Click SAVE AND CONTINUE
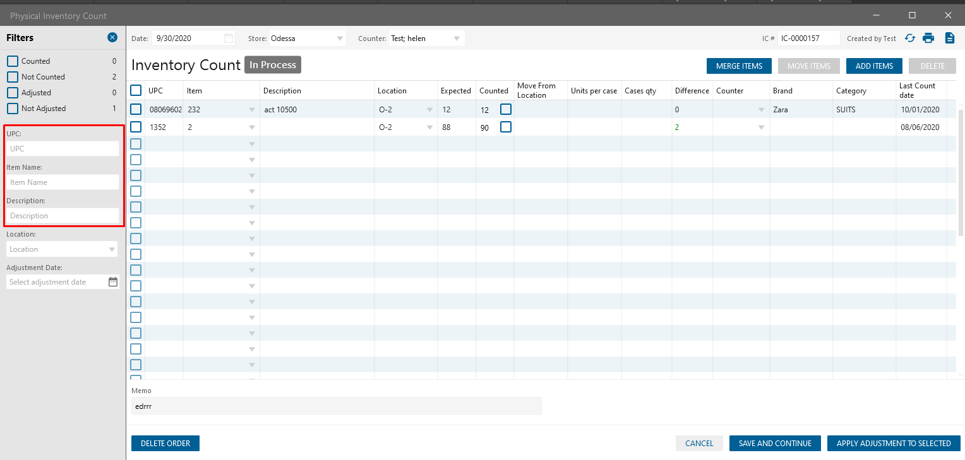This screenshot has width=965, height=460. [775, 444]
